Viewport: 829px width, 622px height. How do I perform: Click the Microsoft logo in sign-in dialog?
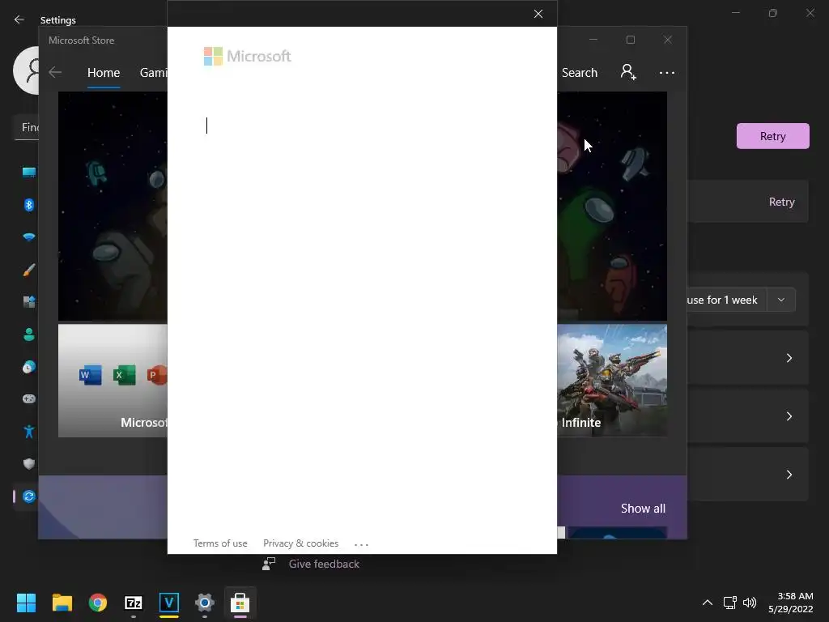[248, 56]
